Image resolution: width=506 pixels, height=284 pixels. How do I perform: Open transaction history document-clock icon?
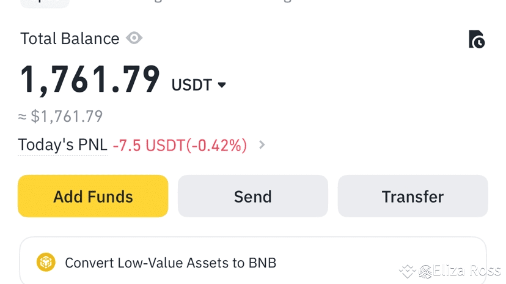(476, 39)
